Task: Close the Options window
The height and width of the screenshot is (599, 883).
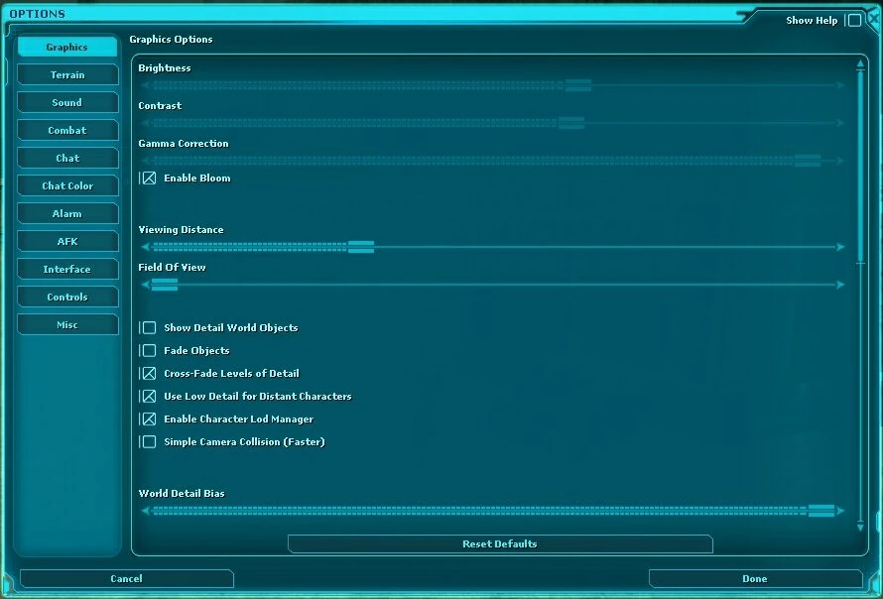Action: click(x=874, y=19)
